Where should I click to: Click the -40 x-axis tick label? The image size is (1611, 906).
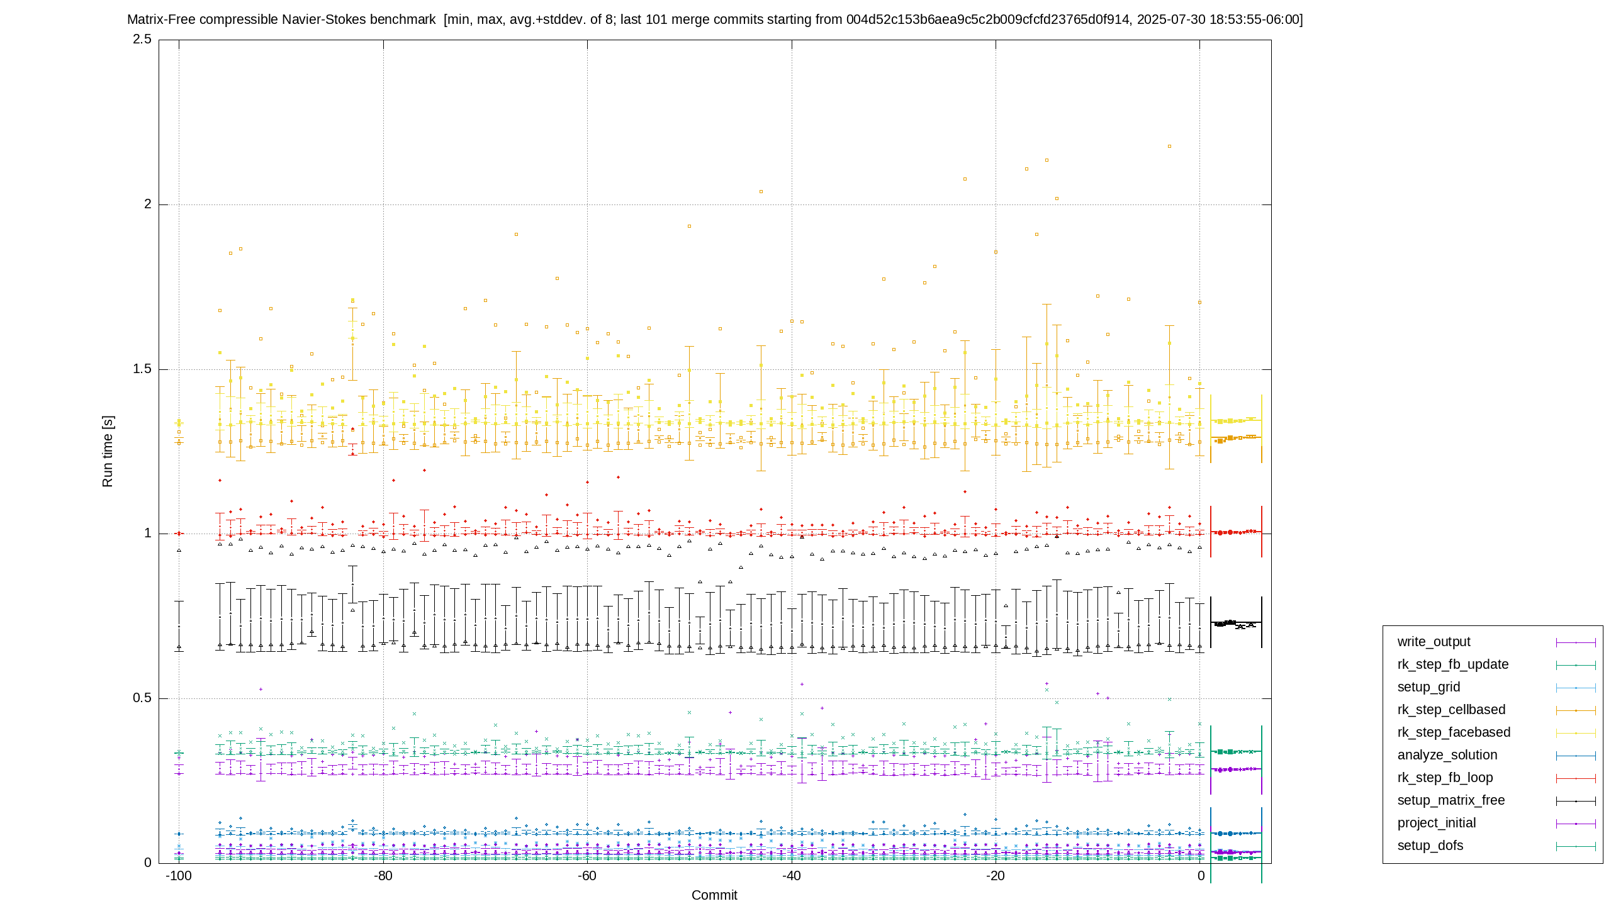tap(791, 876)
